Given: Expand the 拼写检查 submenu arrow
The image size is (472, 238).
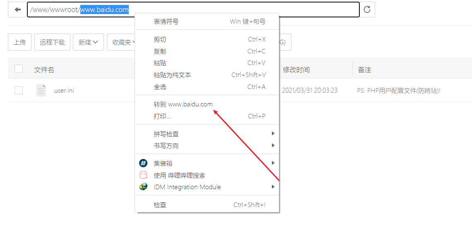Looking at the screenshot, I should click(273, 133).
